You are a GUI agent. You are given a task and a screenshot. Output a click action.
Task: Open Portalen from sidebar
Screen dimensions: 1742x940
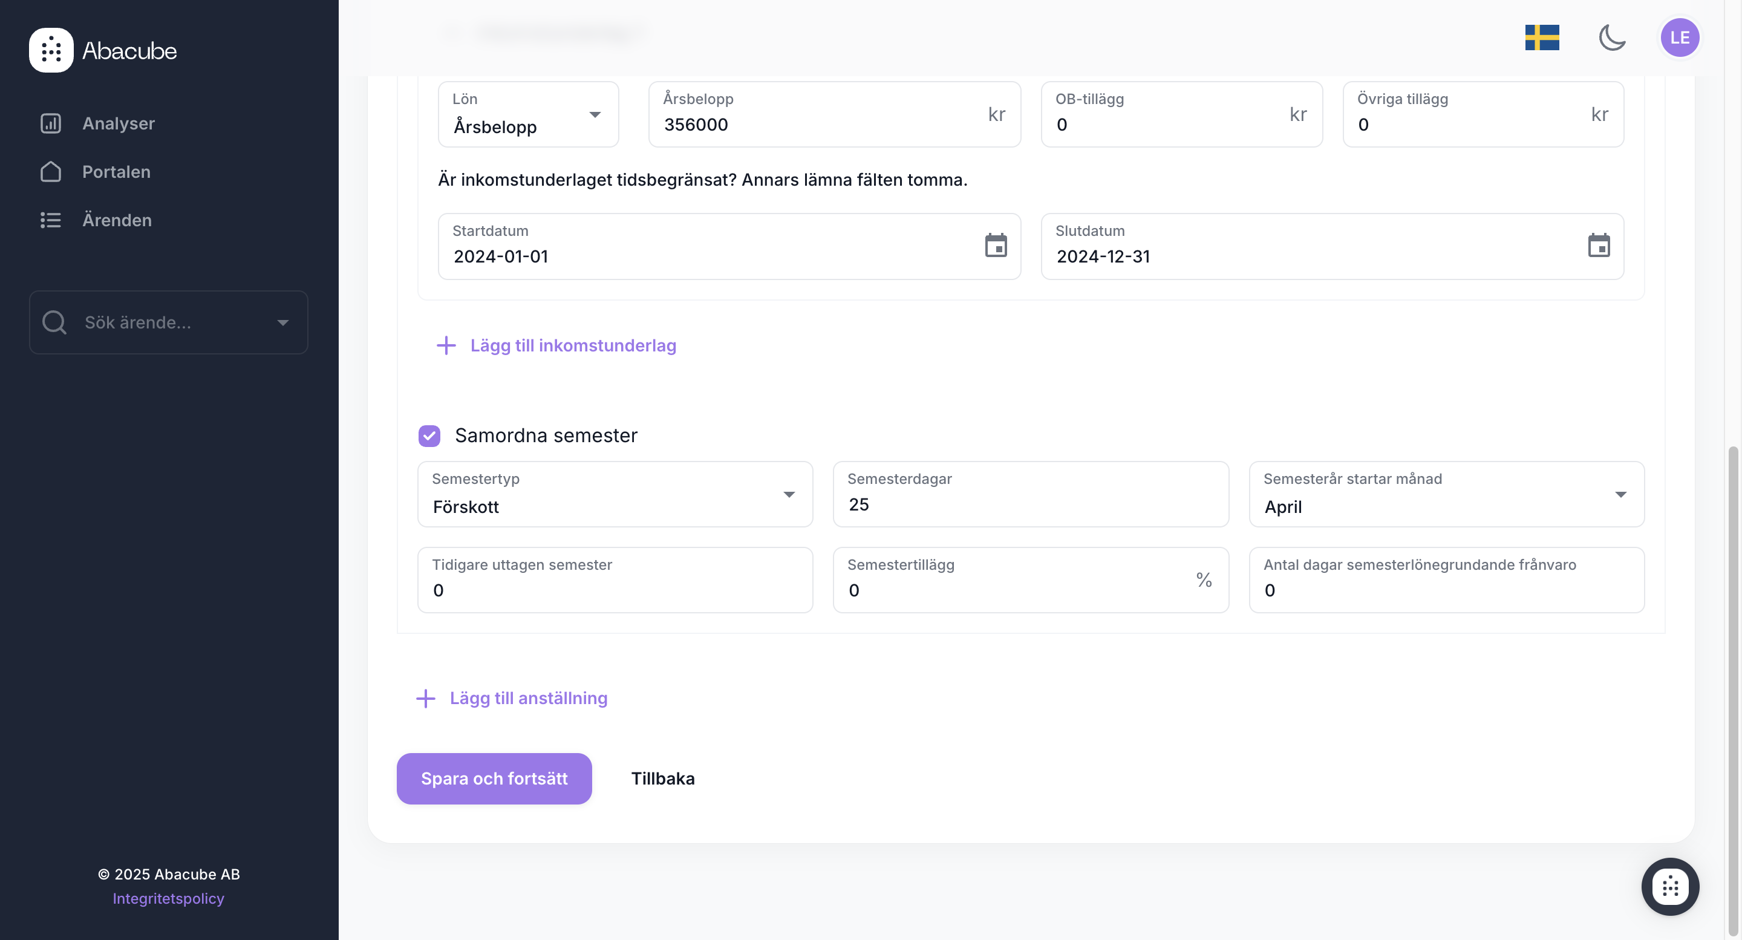click(x=116, y=172)
